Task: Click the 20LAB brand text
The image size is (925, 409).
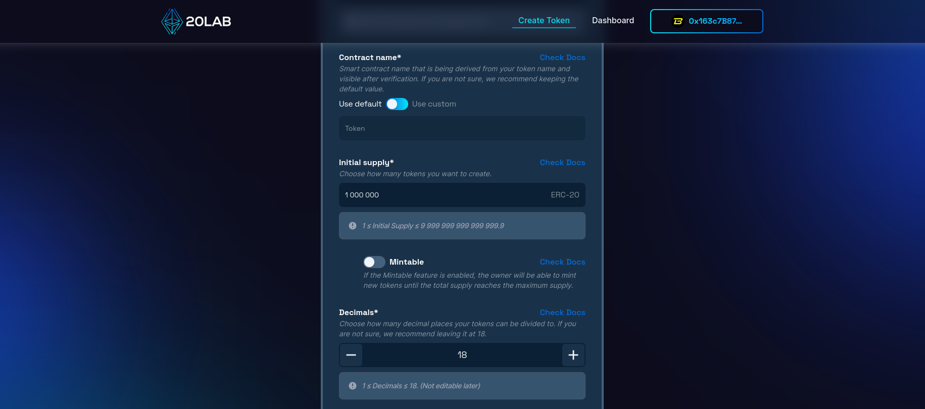Action: pos(209,21)
